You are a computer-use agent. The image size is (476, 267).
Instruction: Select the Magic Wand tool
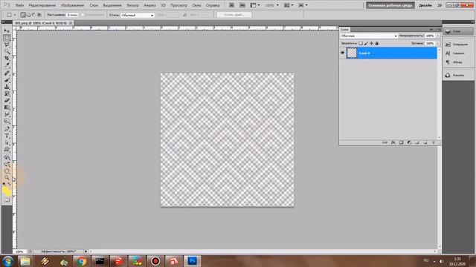[7, 51]
